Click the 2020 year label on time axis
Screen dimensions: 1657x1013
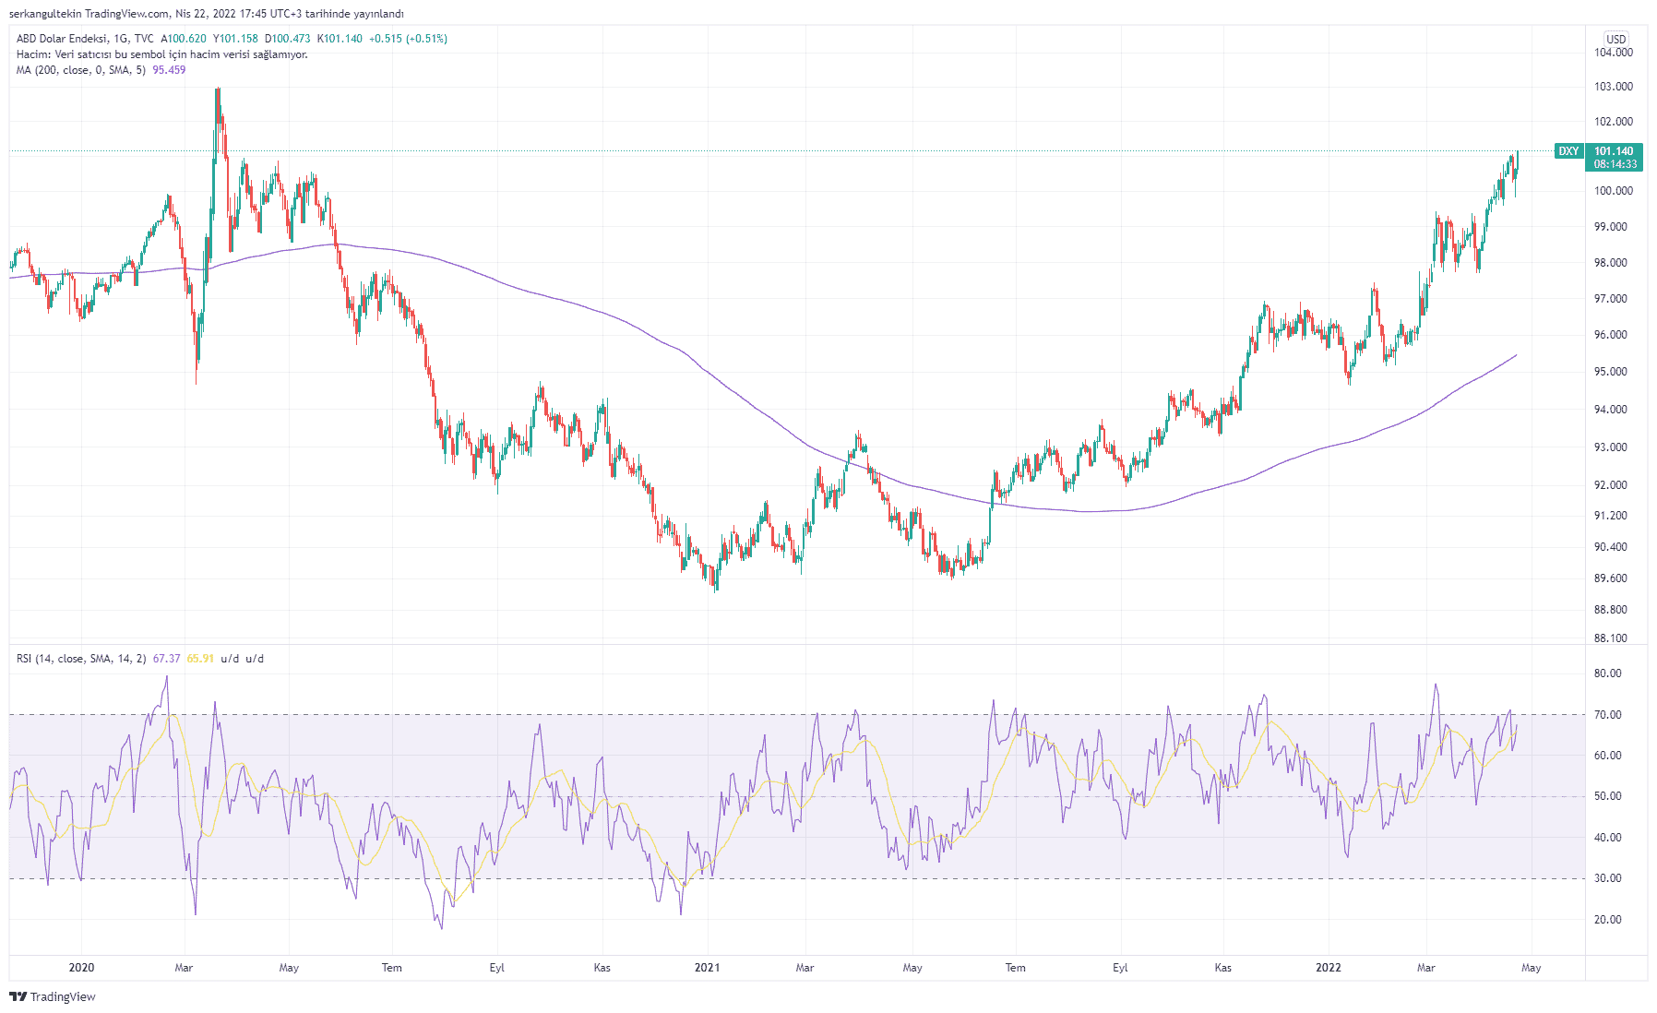pyautogui.click(x=81, y=968)
